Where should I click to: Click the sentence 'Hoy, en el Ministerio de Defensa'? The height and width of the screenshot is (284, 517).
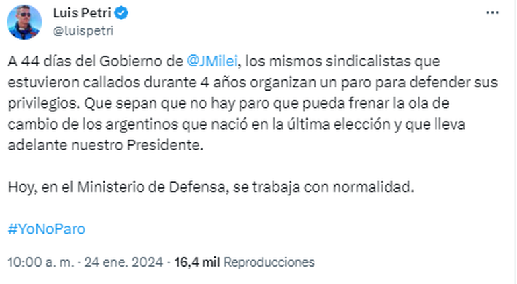117,187
